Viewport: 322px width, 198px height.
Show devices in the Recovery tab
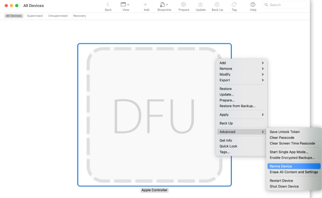coord(79,16)
